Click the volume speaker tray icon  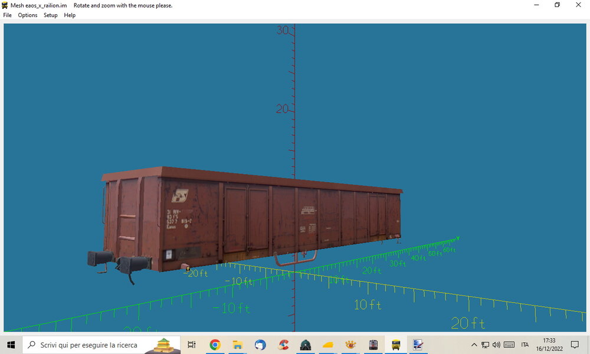point(496,345)
